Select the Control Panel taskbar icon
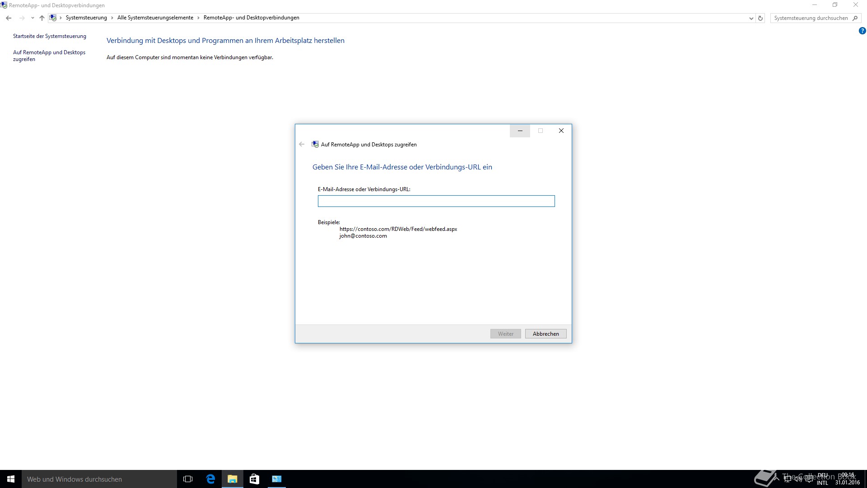Image resolution: width=867 pixels, height=488 pixels. pyautogui.click(x=277, y=479)
